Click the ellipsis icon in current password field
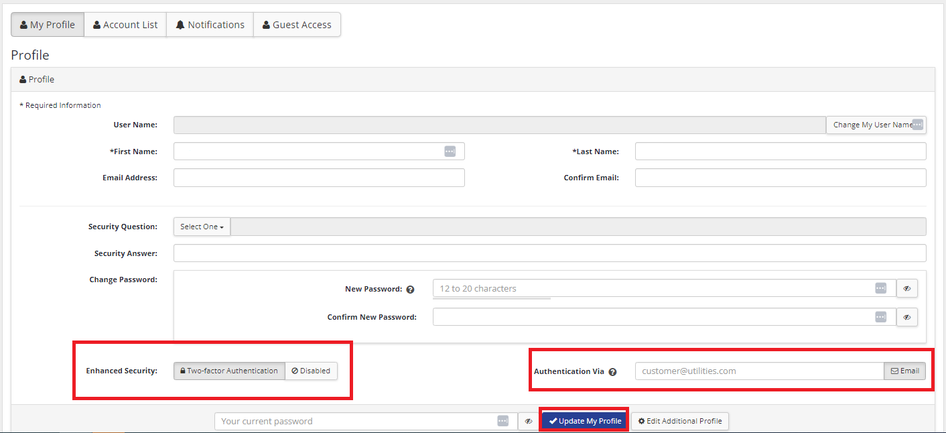Viewport: 946px width, 433px height. pos(502,421)
